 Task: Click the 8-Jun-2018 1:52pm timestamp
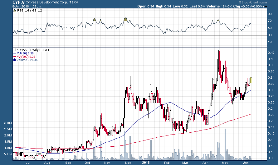point(27,6)
